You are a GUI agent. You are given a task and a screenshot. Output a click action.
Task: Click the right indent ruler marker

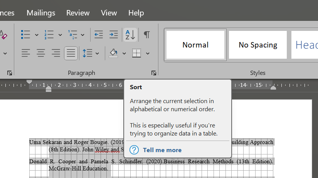pos(273,87)
